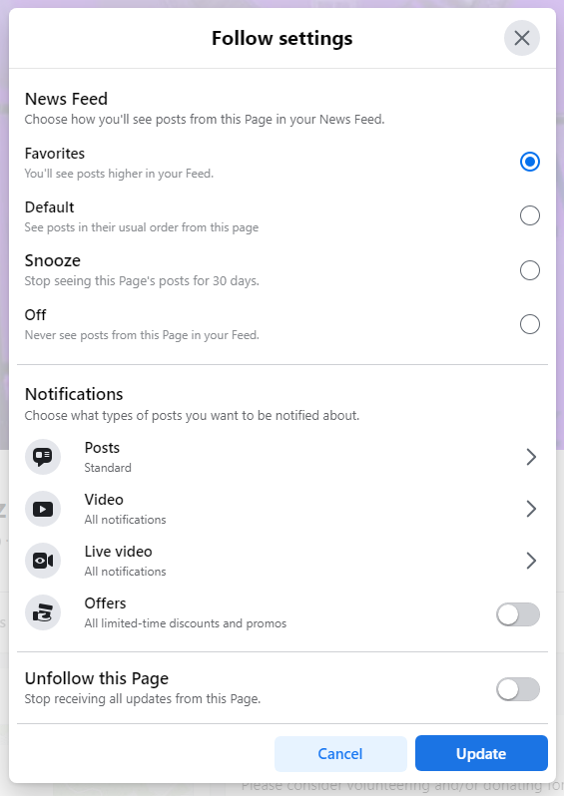Enable the Offers notifications toggle

[x=518, y=614]
